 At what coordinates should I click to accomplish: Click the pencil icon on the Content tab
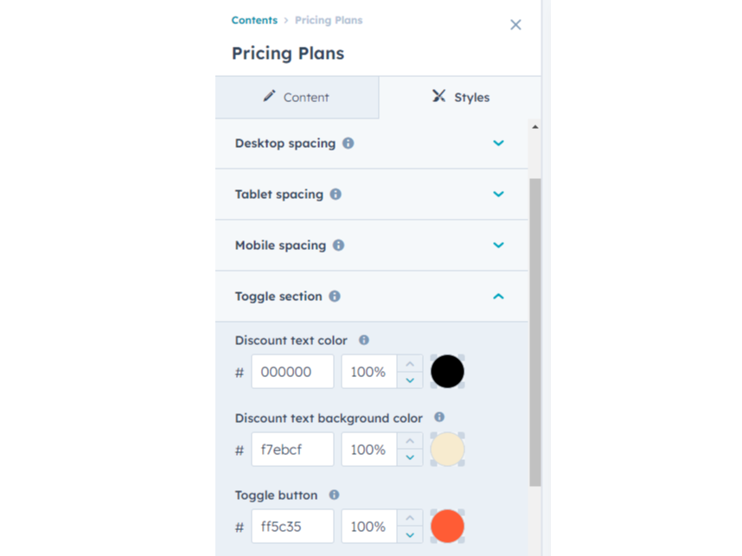point(272,97)
